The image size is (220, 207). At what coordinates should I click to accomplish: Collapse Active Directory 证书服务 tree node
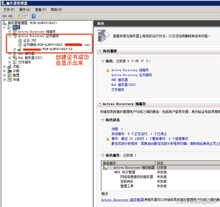[10, 36]
